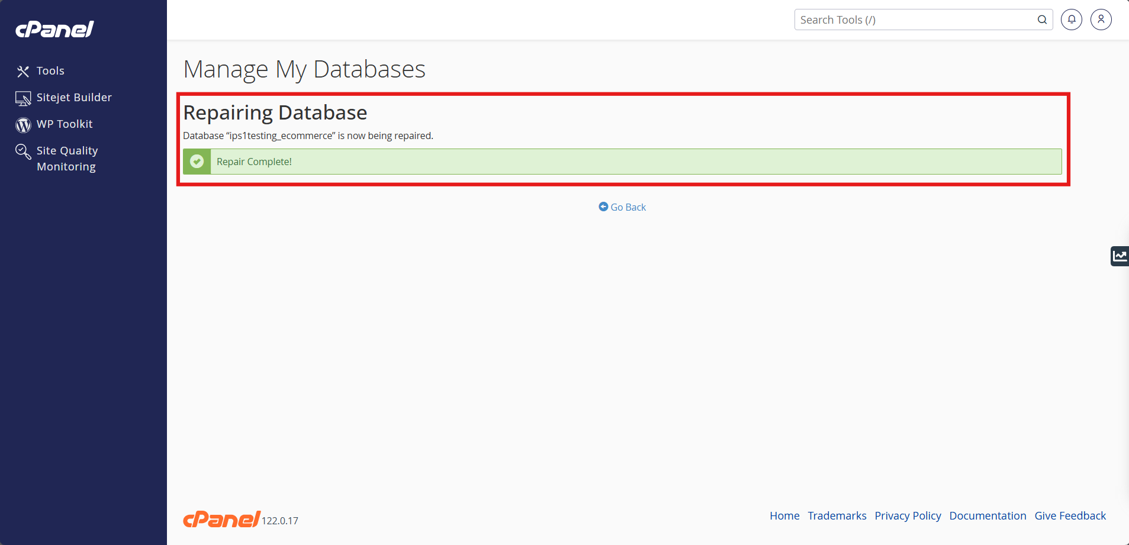1129x545 pixels.
Task: Select Tools in the sidebar menu
Action: tap(50, 71)
